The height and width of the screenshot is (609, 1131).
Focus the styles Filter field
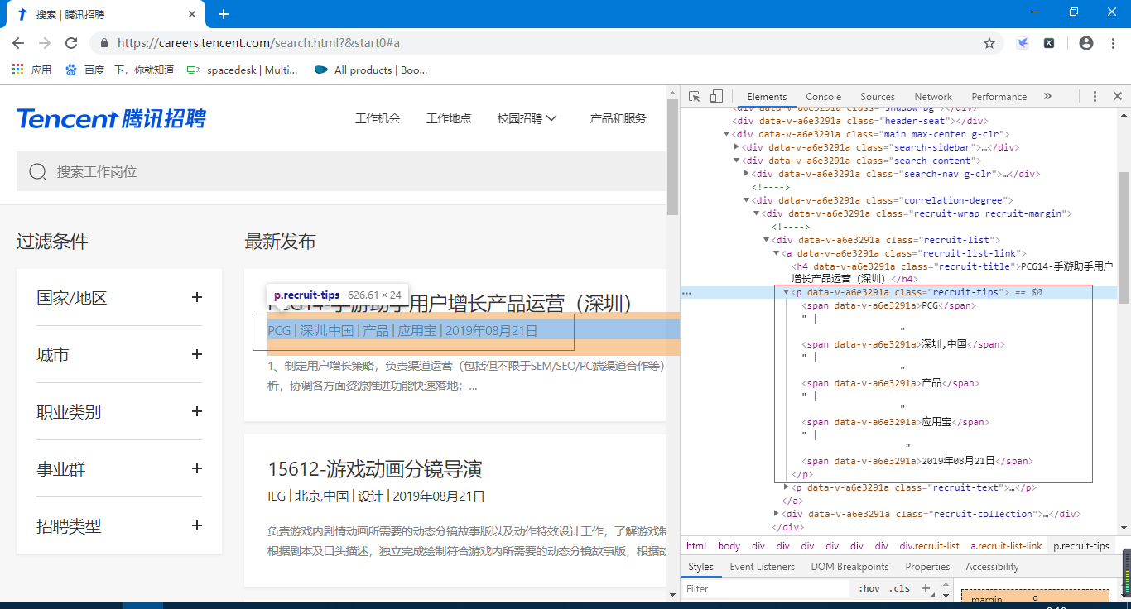pos(767,589)
